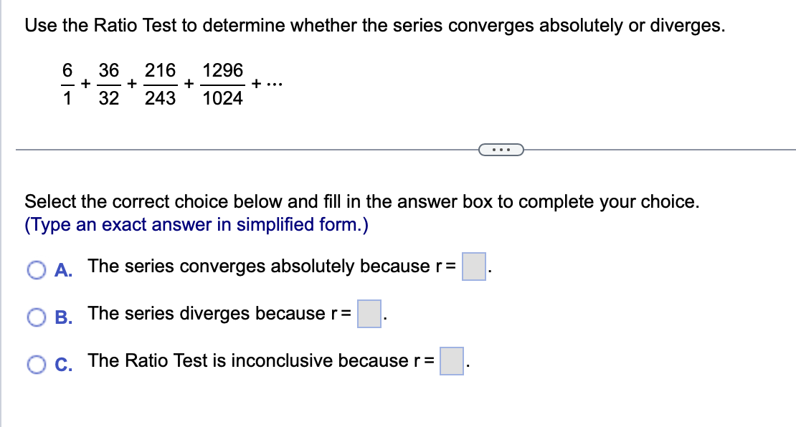Viewport: 796px width, 427px height.
Task: Expand the ellipsis button on the divider
Action: click(501, 148)
